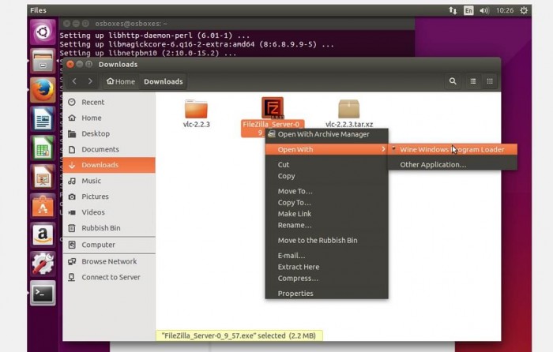Choose Copy To… in context menu
The image size is (553, 352).
(x=326, y=203)
